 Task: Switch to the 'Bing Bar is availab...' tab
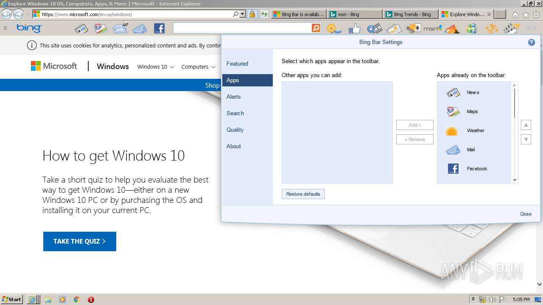(x=299, y=14)
